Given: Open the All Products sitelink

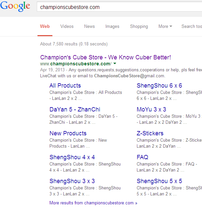Looking at the screenshot, I should (65, 86).
